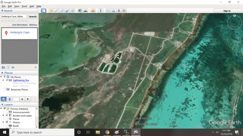This screenshot has width=243, height=136.
Task: Open the Record a Tour tool
Action: [x=73, y=11]
